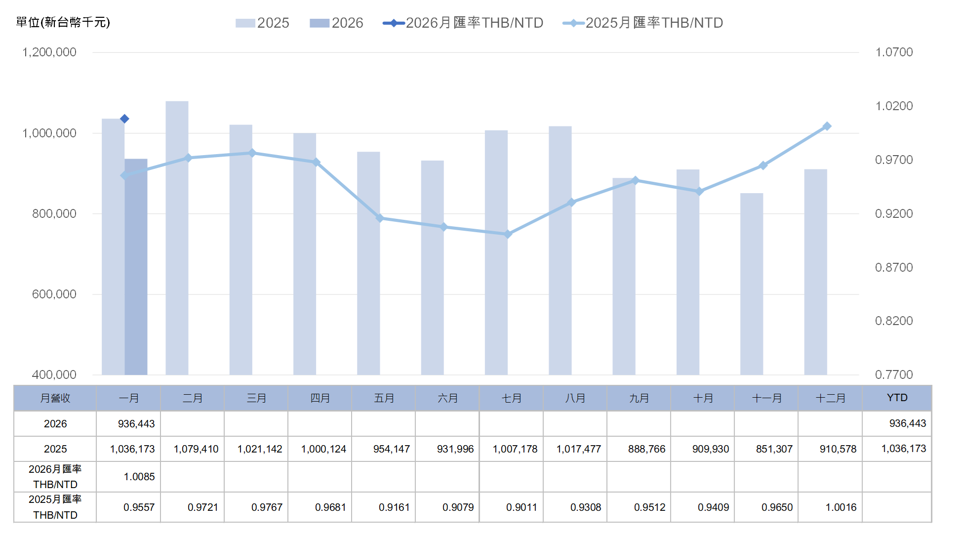Click the July 2025 exchange rate diamond marker
The width and height of the screenshot is (959, 536).
tap(508, 234)
